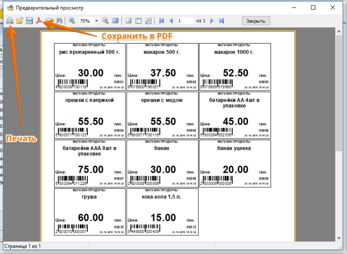Click the price 15.00

tap(163, 218)
